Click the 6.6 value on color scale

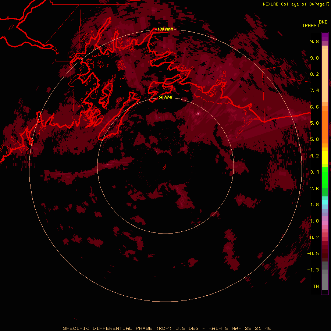point(314,107)
